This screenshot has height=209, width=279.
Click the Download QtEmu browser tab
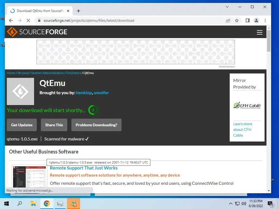tap(40, 11)
